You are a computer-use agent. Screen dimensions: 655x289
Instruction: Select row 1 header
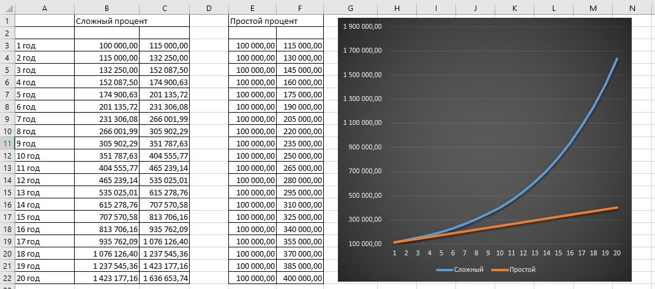tap(7, 21)
